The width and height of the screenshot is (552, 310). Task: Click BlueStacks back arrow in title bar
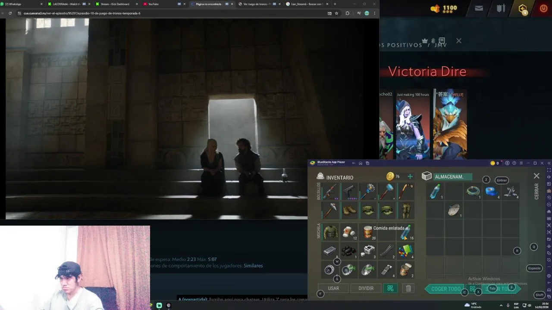(x=354, y=163)
